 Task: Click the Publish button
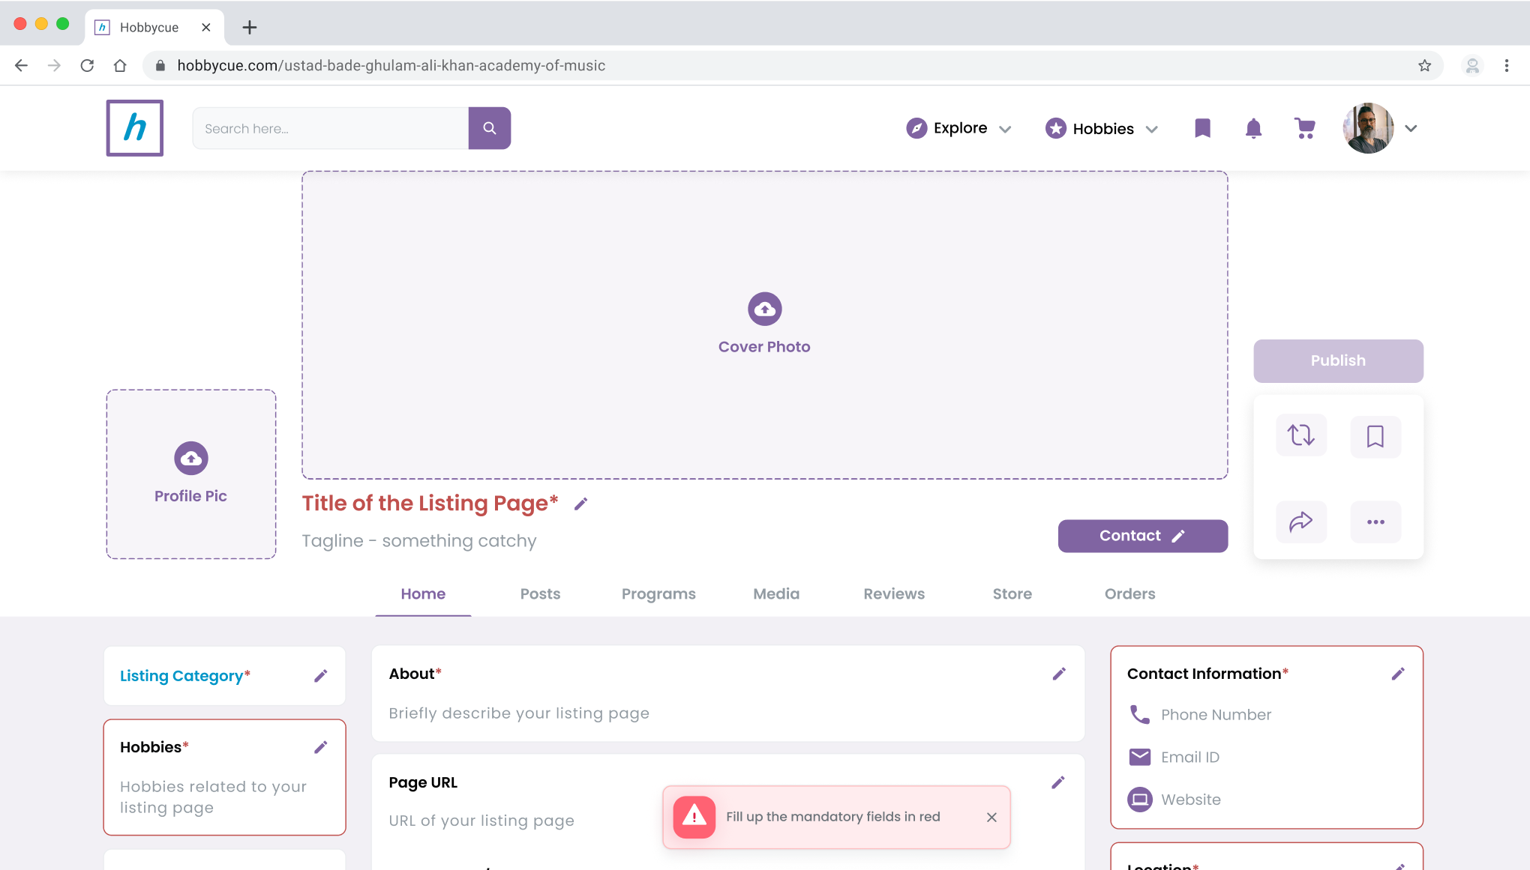tap(1337, 360)
